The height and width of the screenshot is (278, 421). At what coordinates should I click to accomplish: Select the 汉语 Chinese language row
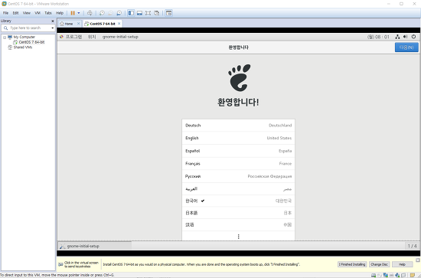238,225
